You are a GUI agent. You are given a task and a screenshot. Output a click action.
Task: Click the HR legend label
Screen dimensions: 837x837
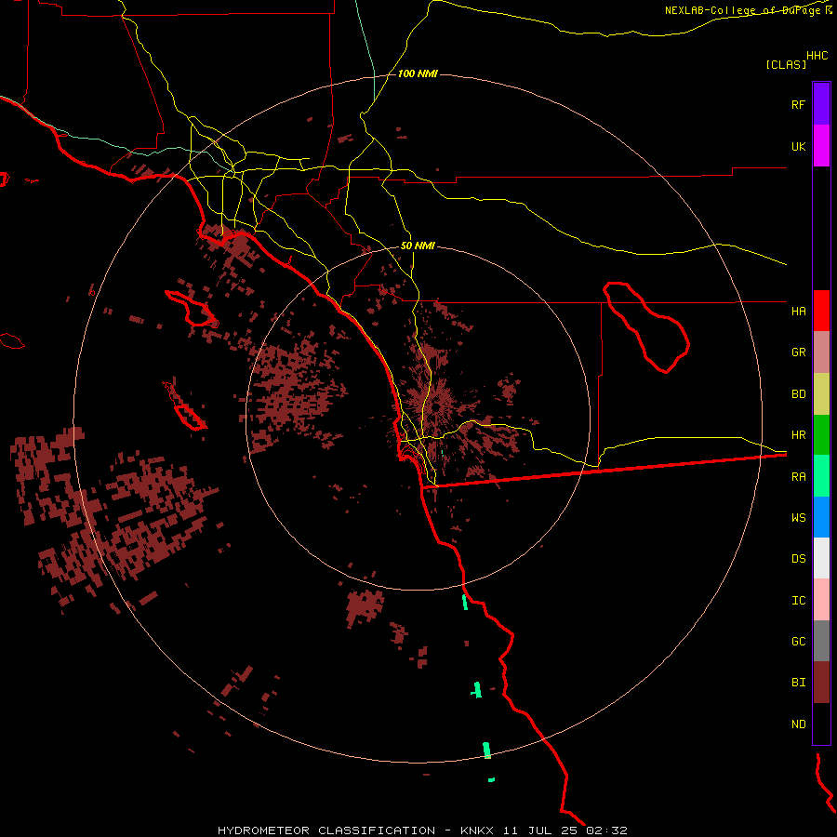(798, 435)
